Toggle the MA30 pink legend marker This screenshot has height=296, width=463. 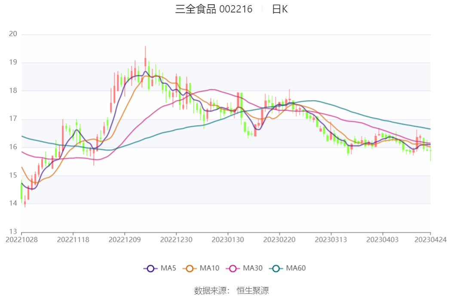(233, 269)
